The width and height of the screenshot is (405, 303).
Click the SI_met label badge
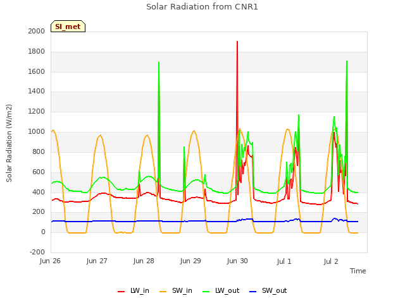(x=68, y=27)
